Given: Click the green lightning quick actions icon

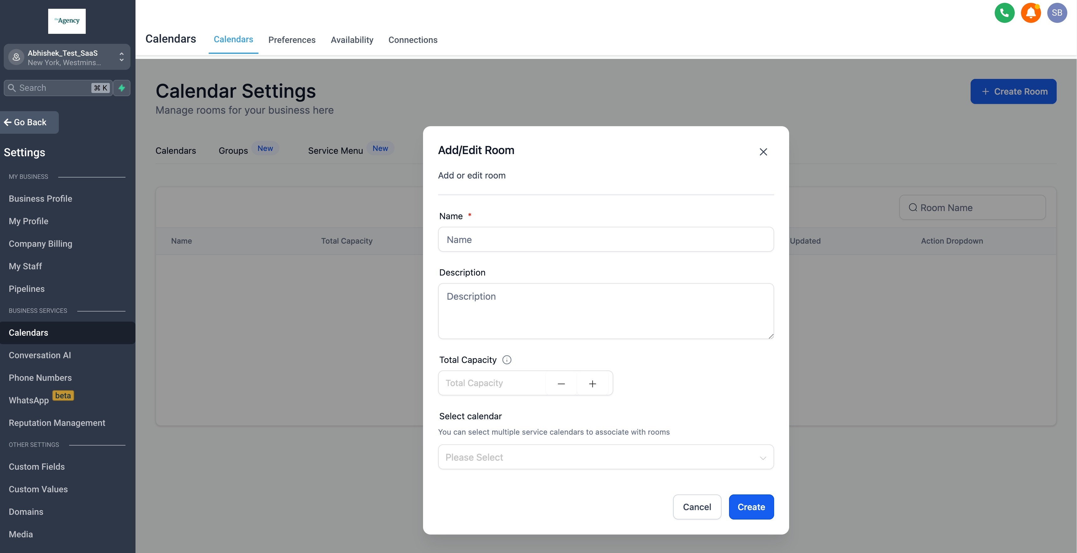Looking at the screenshot, I should point(122,88).
